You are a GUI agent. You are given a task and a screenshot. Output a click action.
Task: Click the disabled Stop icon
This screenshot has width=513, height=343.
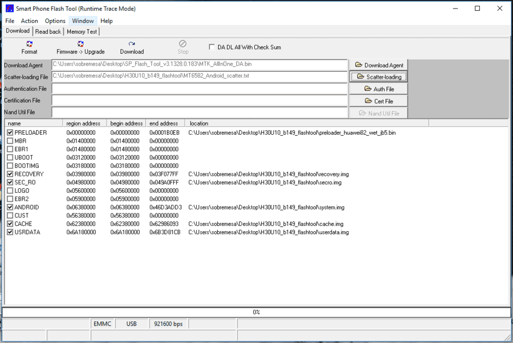click(x=182, y=43)
